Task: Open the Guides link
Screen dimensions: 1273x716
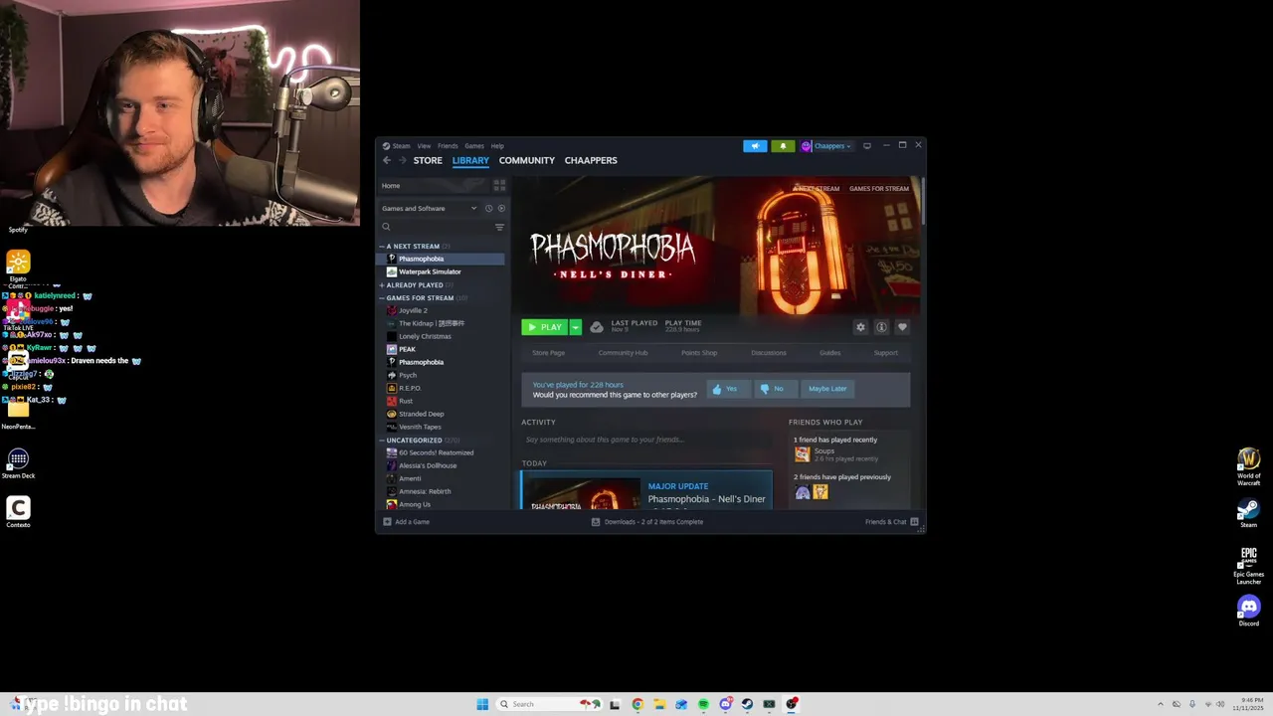Action: (829, 353)
